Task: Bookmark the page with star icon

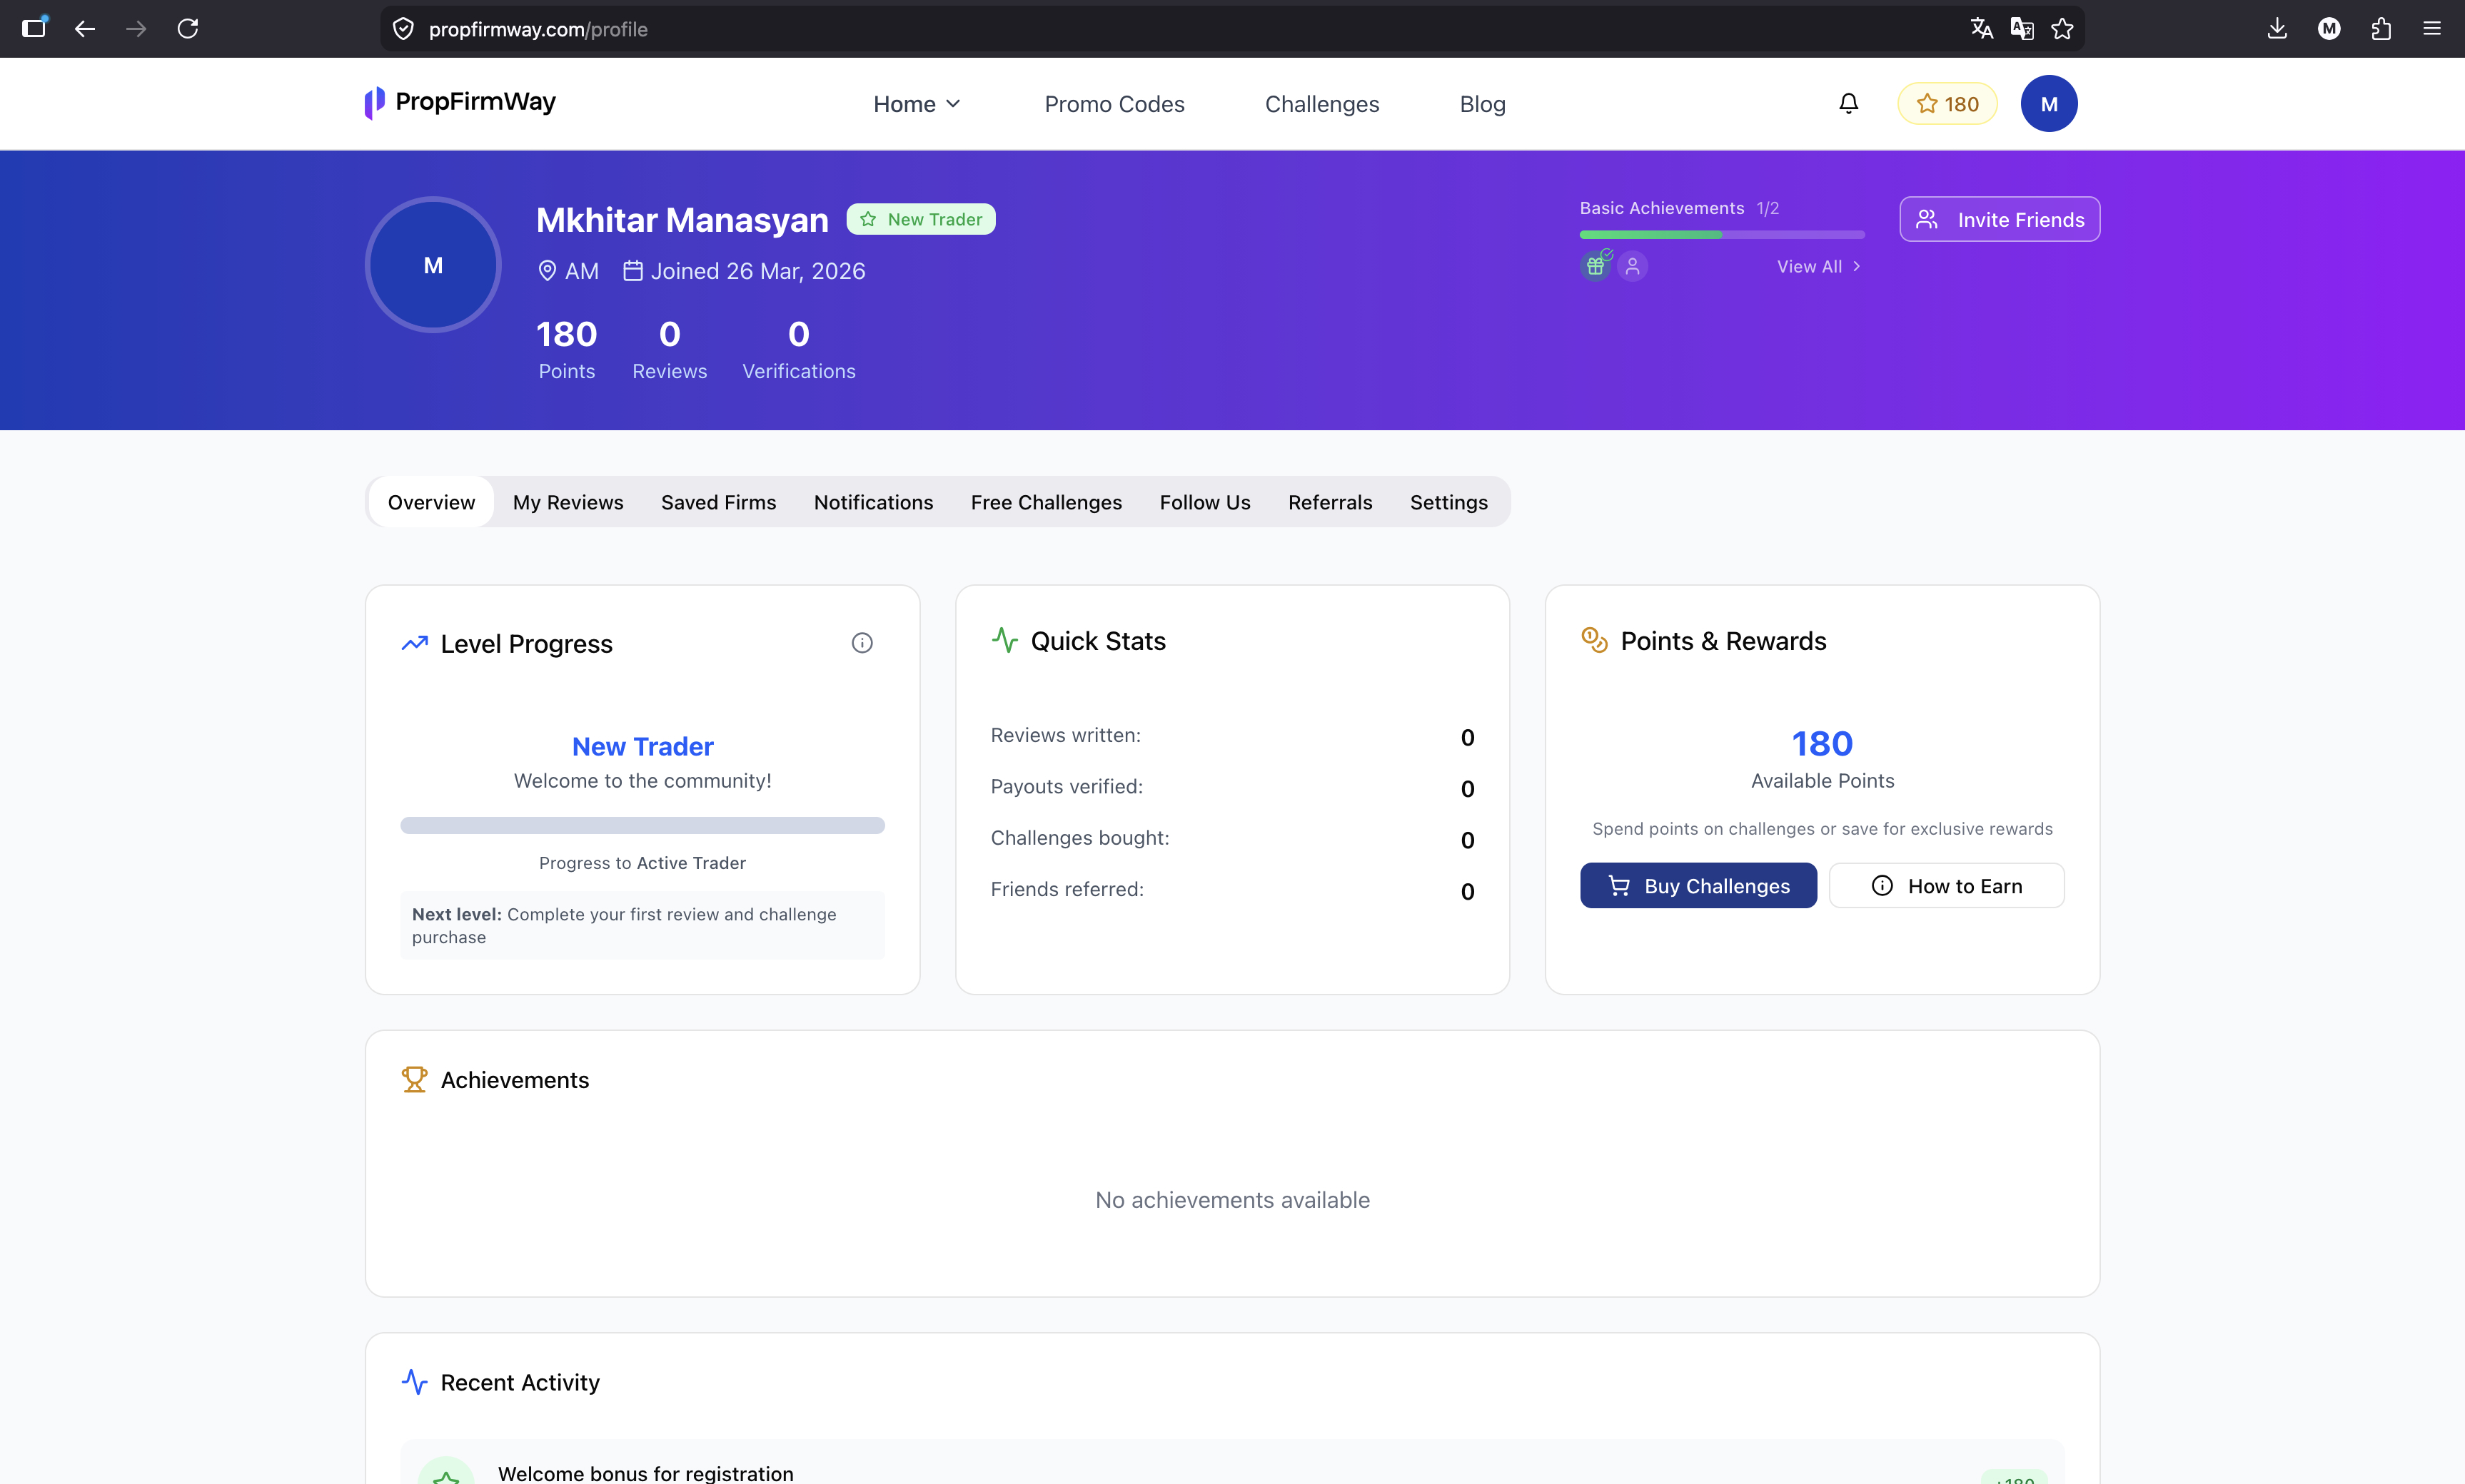Action: click(2062, 28)
